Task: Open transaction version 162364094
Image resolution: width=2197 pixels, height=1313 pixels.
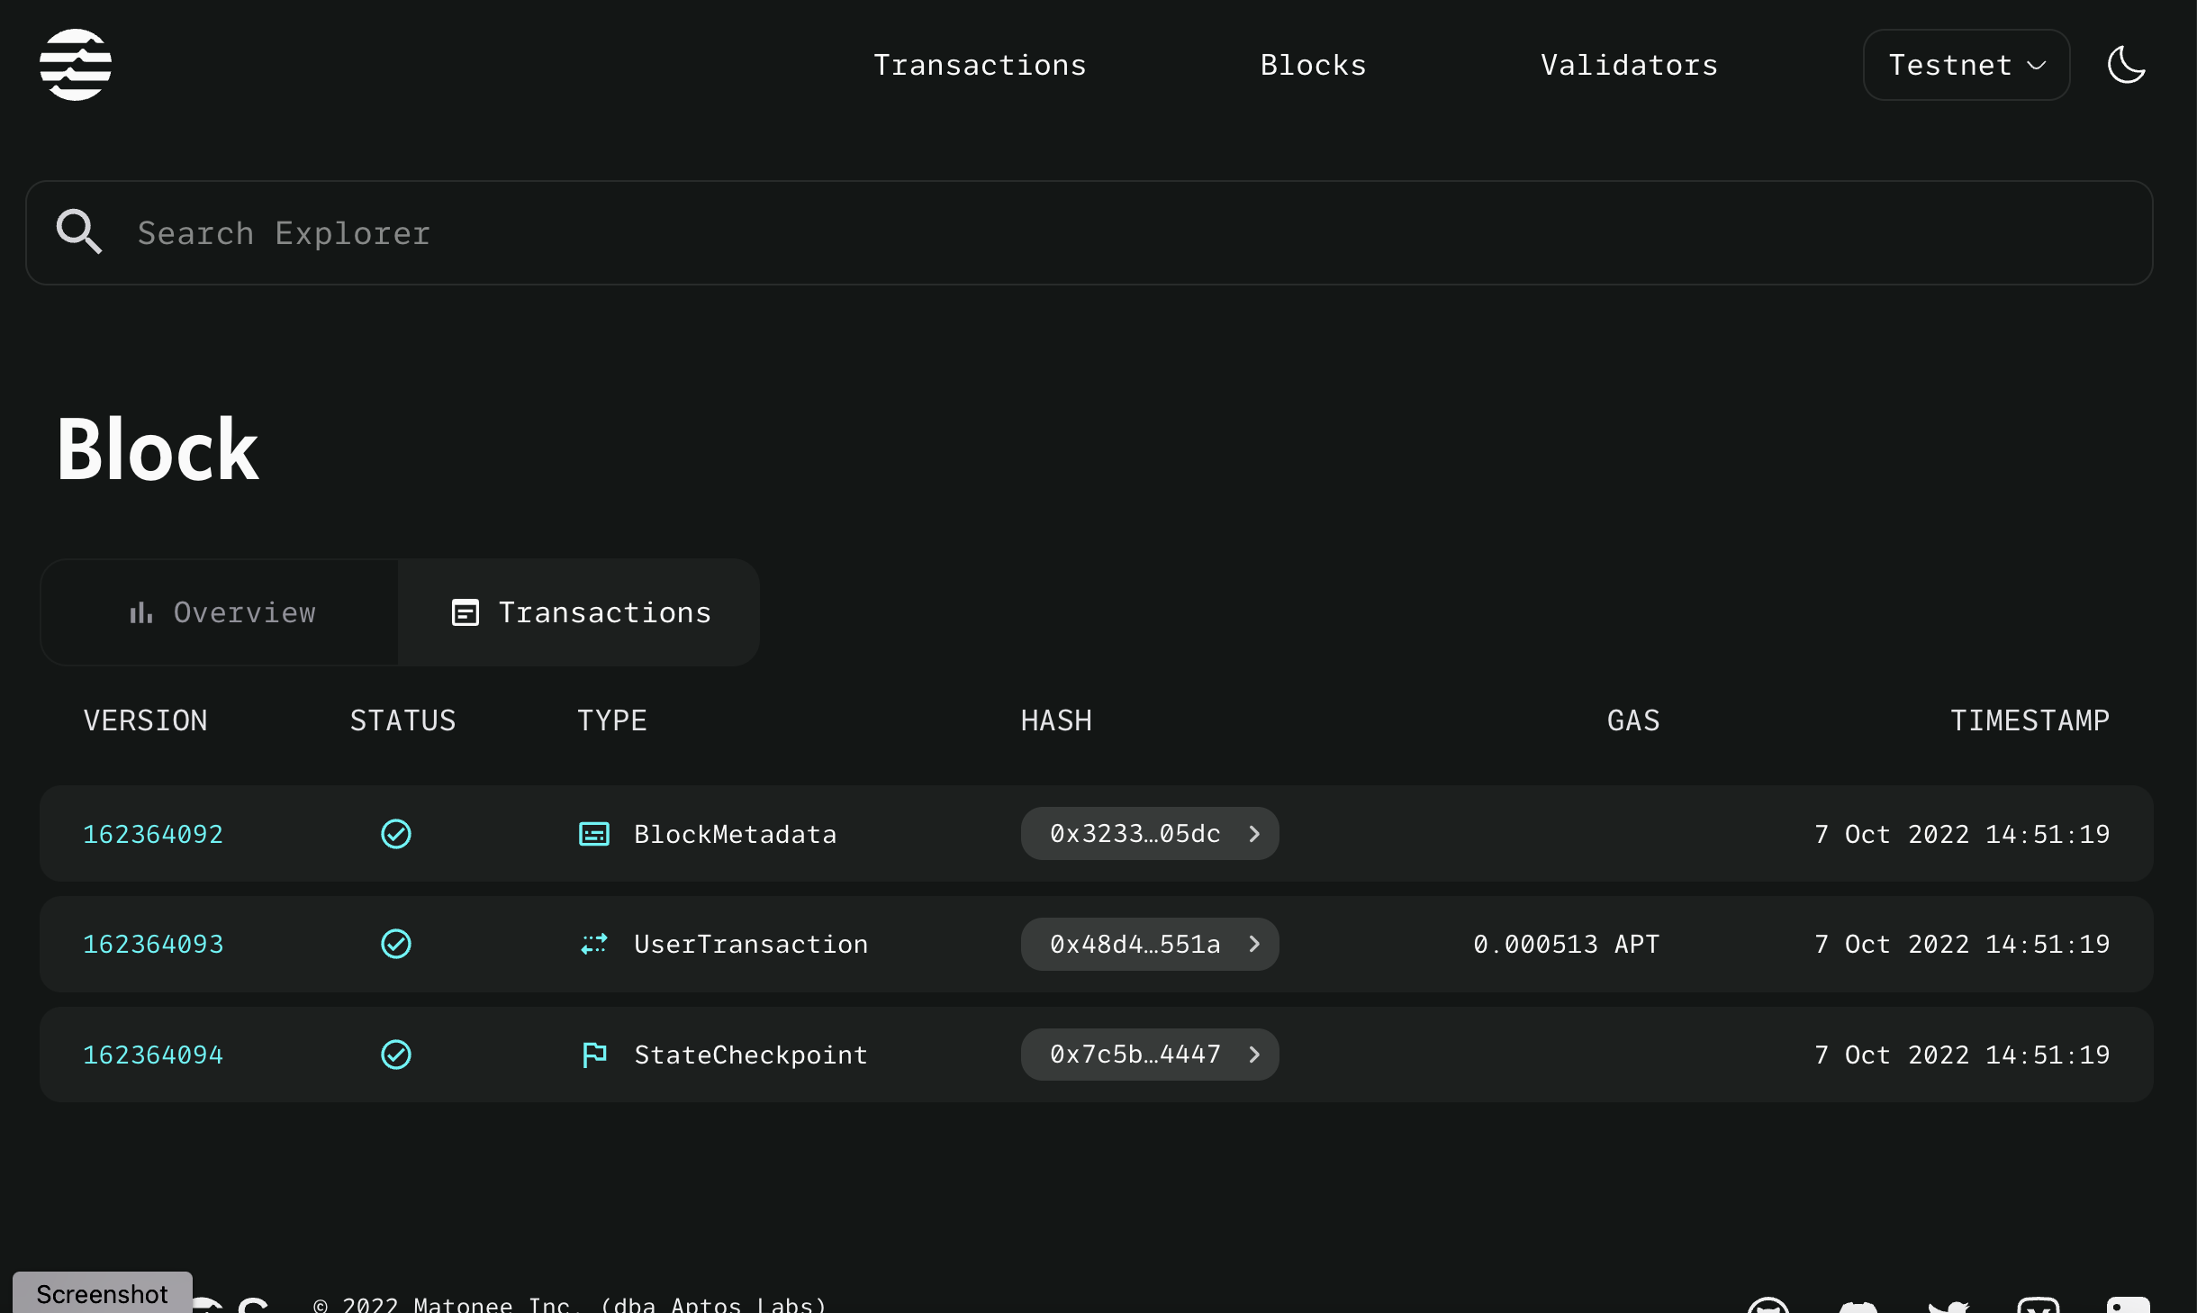Action: [x=153, y=1055]
